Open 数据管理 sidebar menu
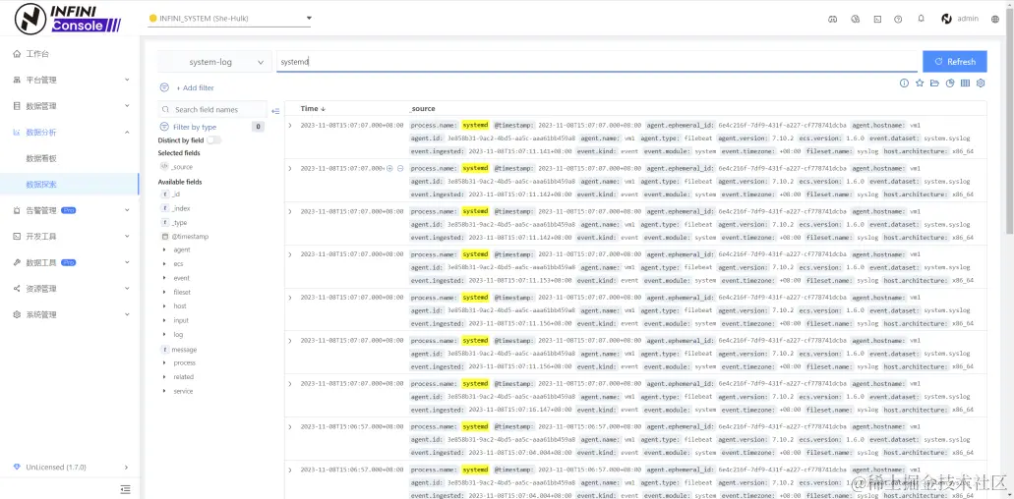Viewport: 1014px width, 499px height. click(70, 106)
